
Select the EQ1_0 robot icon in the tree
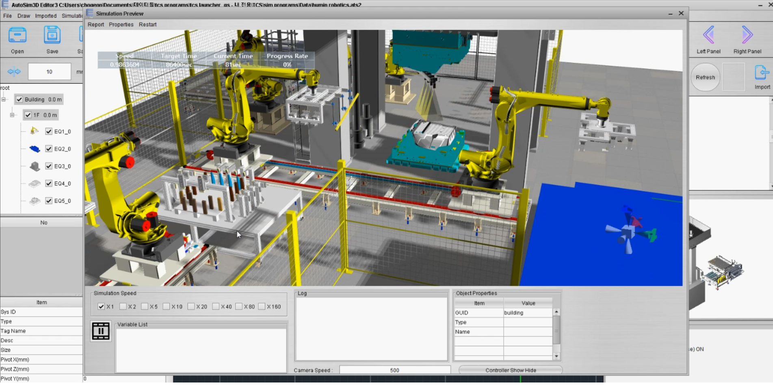(35, 131)
